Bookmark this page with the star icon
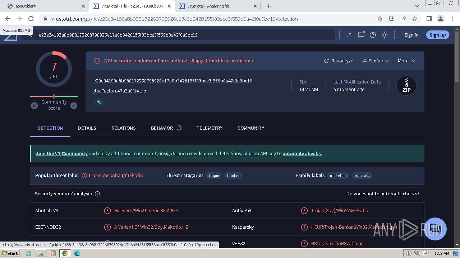The image size is (460, 258). point(415,19)
